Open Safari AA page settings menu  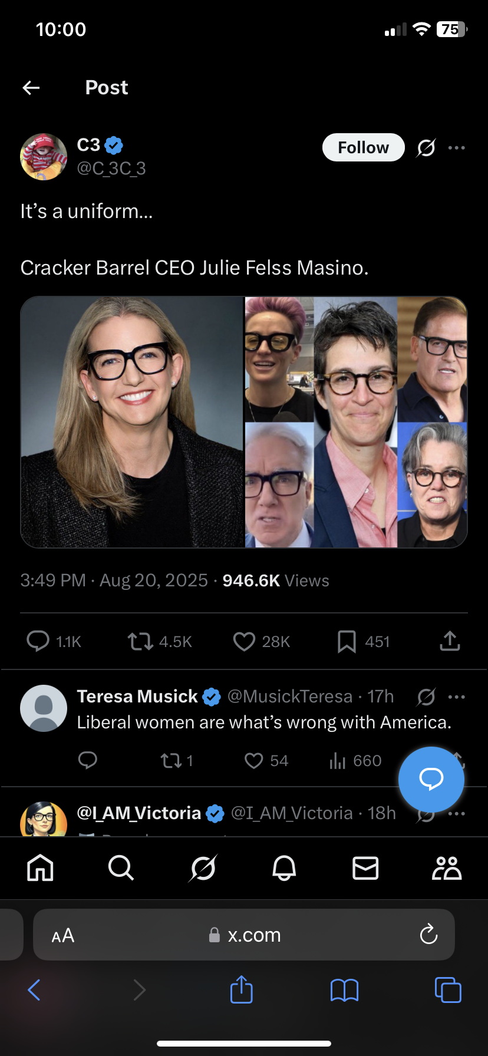click(x=63, y=935)
